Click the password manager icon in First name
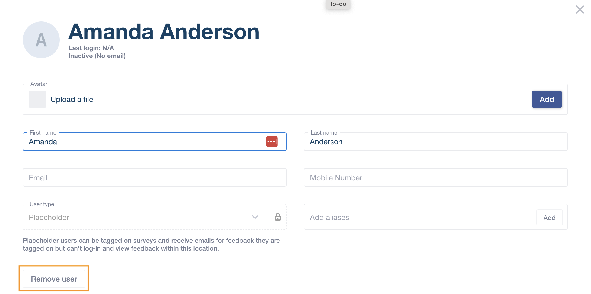Viewport: 591px width, 294px height. [x=272, y=142]
